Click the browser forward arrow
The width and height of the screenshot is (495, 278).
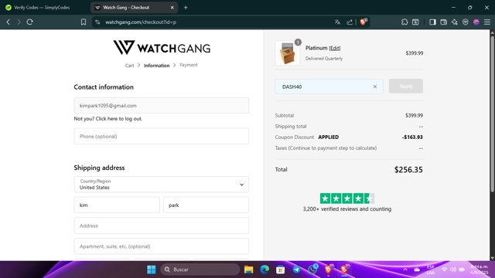click(19, 22)
